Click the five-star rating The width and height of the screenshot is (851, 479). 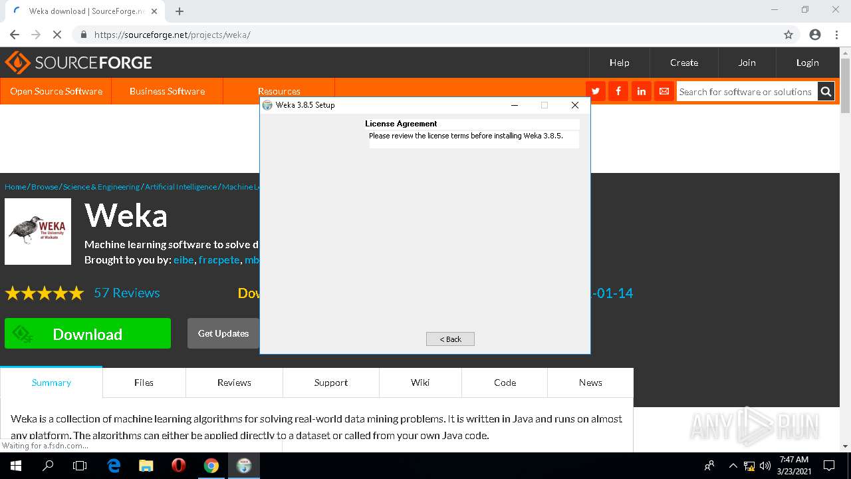[45, 293]
